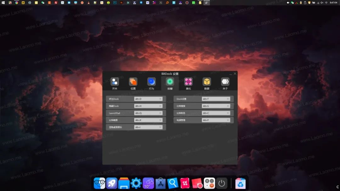The width and height of the screenshot is (340, 191).
Task: Select the 位置 position settings icon
Action: 133,81
